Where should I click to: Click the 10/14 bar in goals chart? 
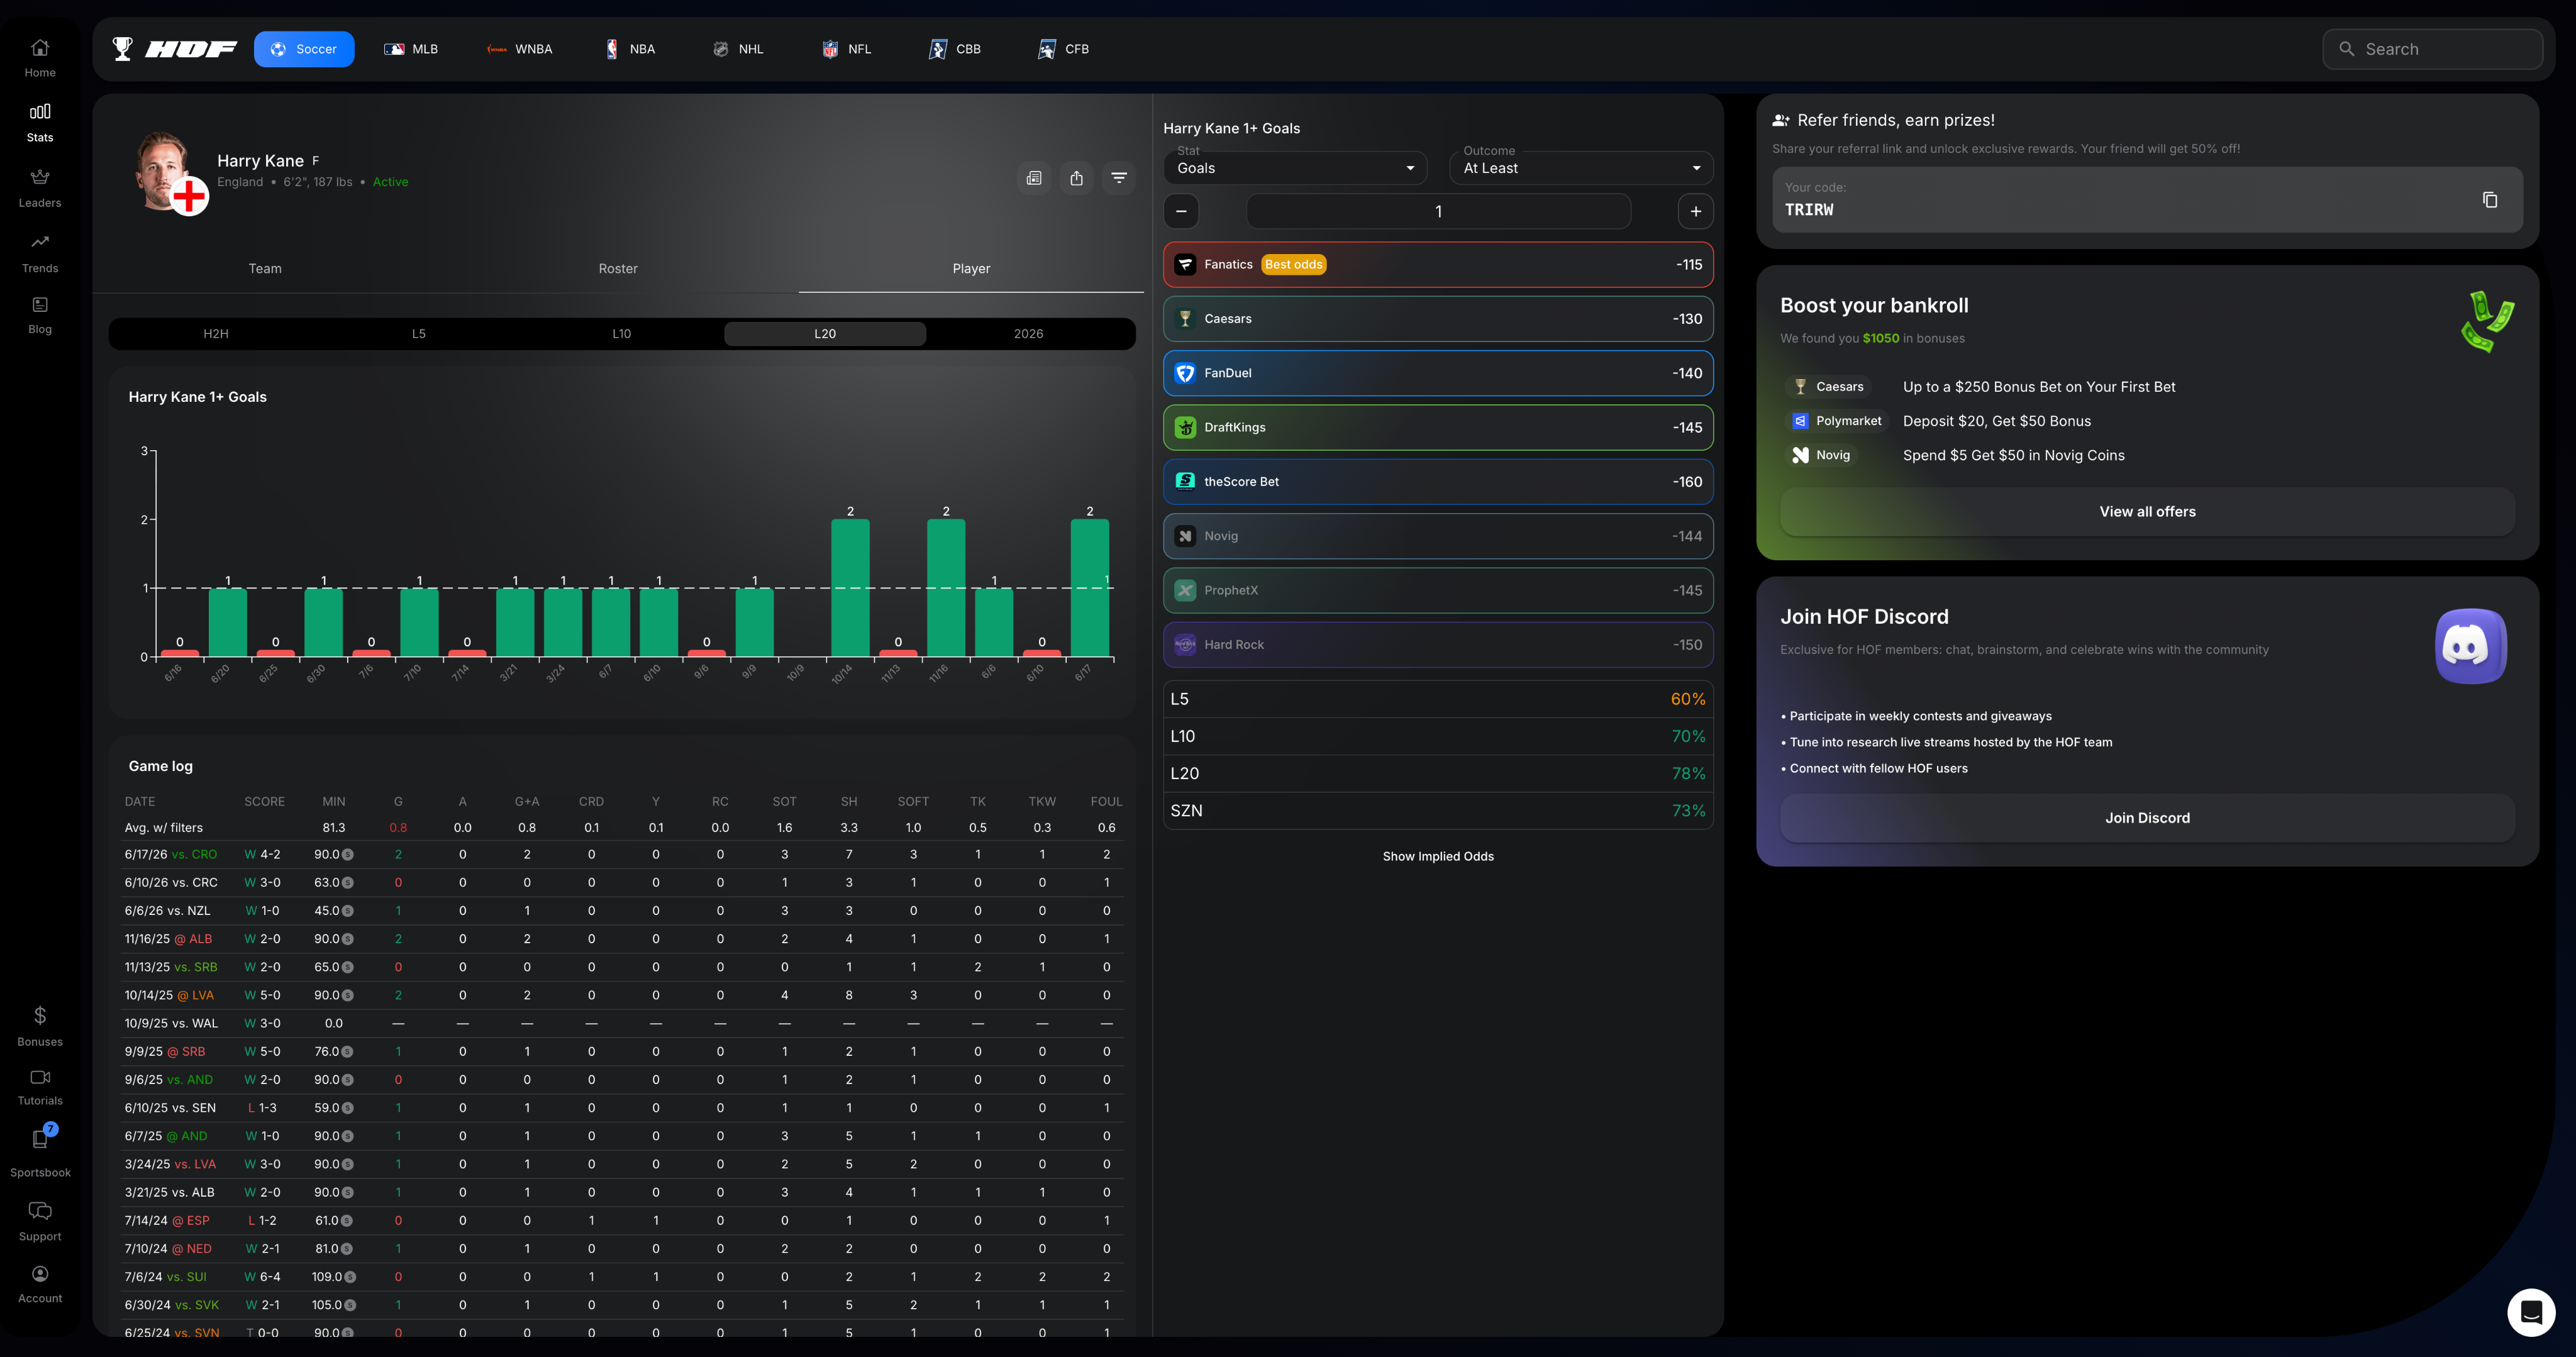click(x=850, y=587)
